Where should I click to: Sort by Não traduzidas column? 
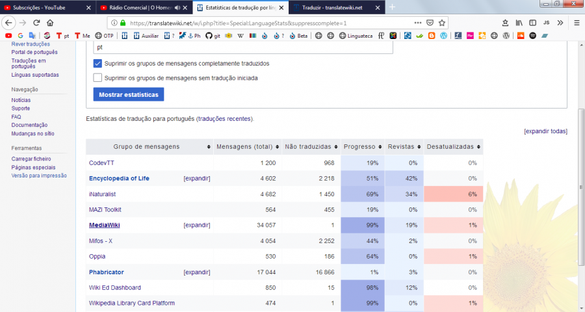tap(311, 147)
